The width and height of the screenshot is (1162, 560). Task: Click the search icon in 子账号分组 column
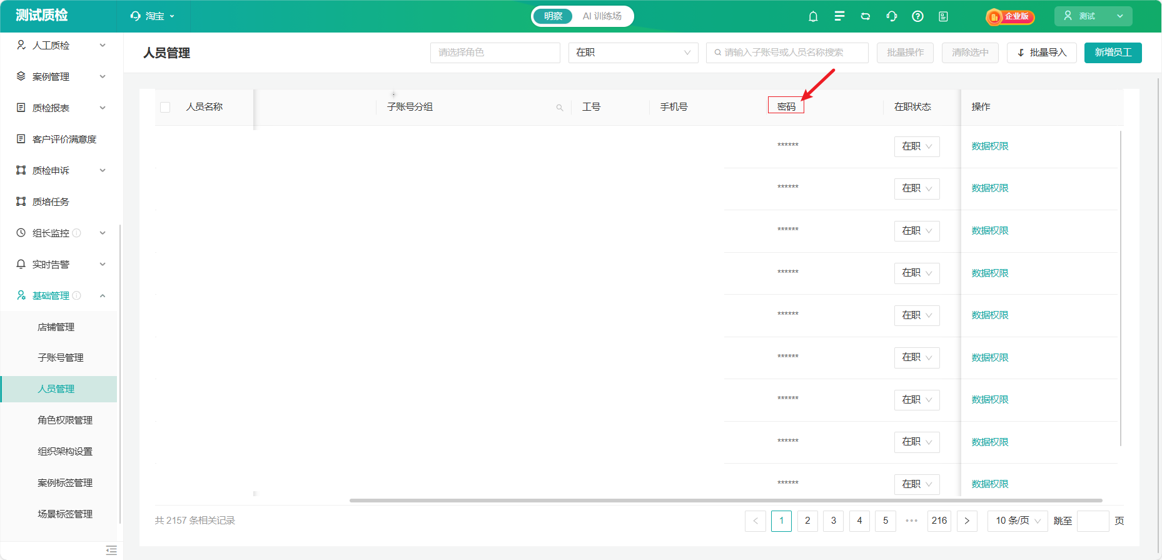560,108
